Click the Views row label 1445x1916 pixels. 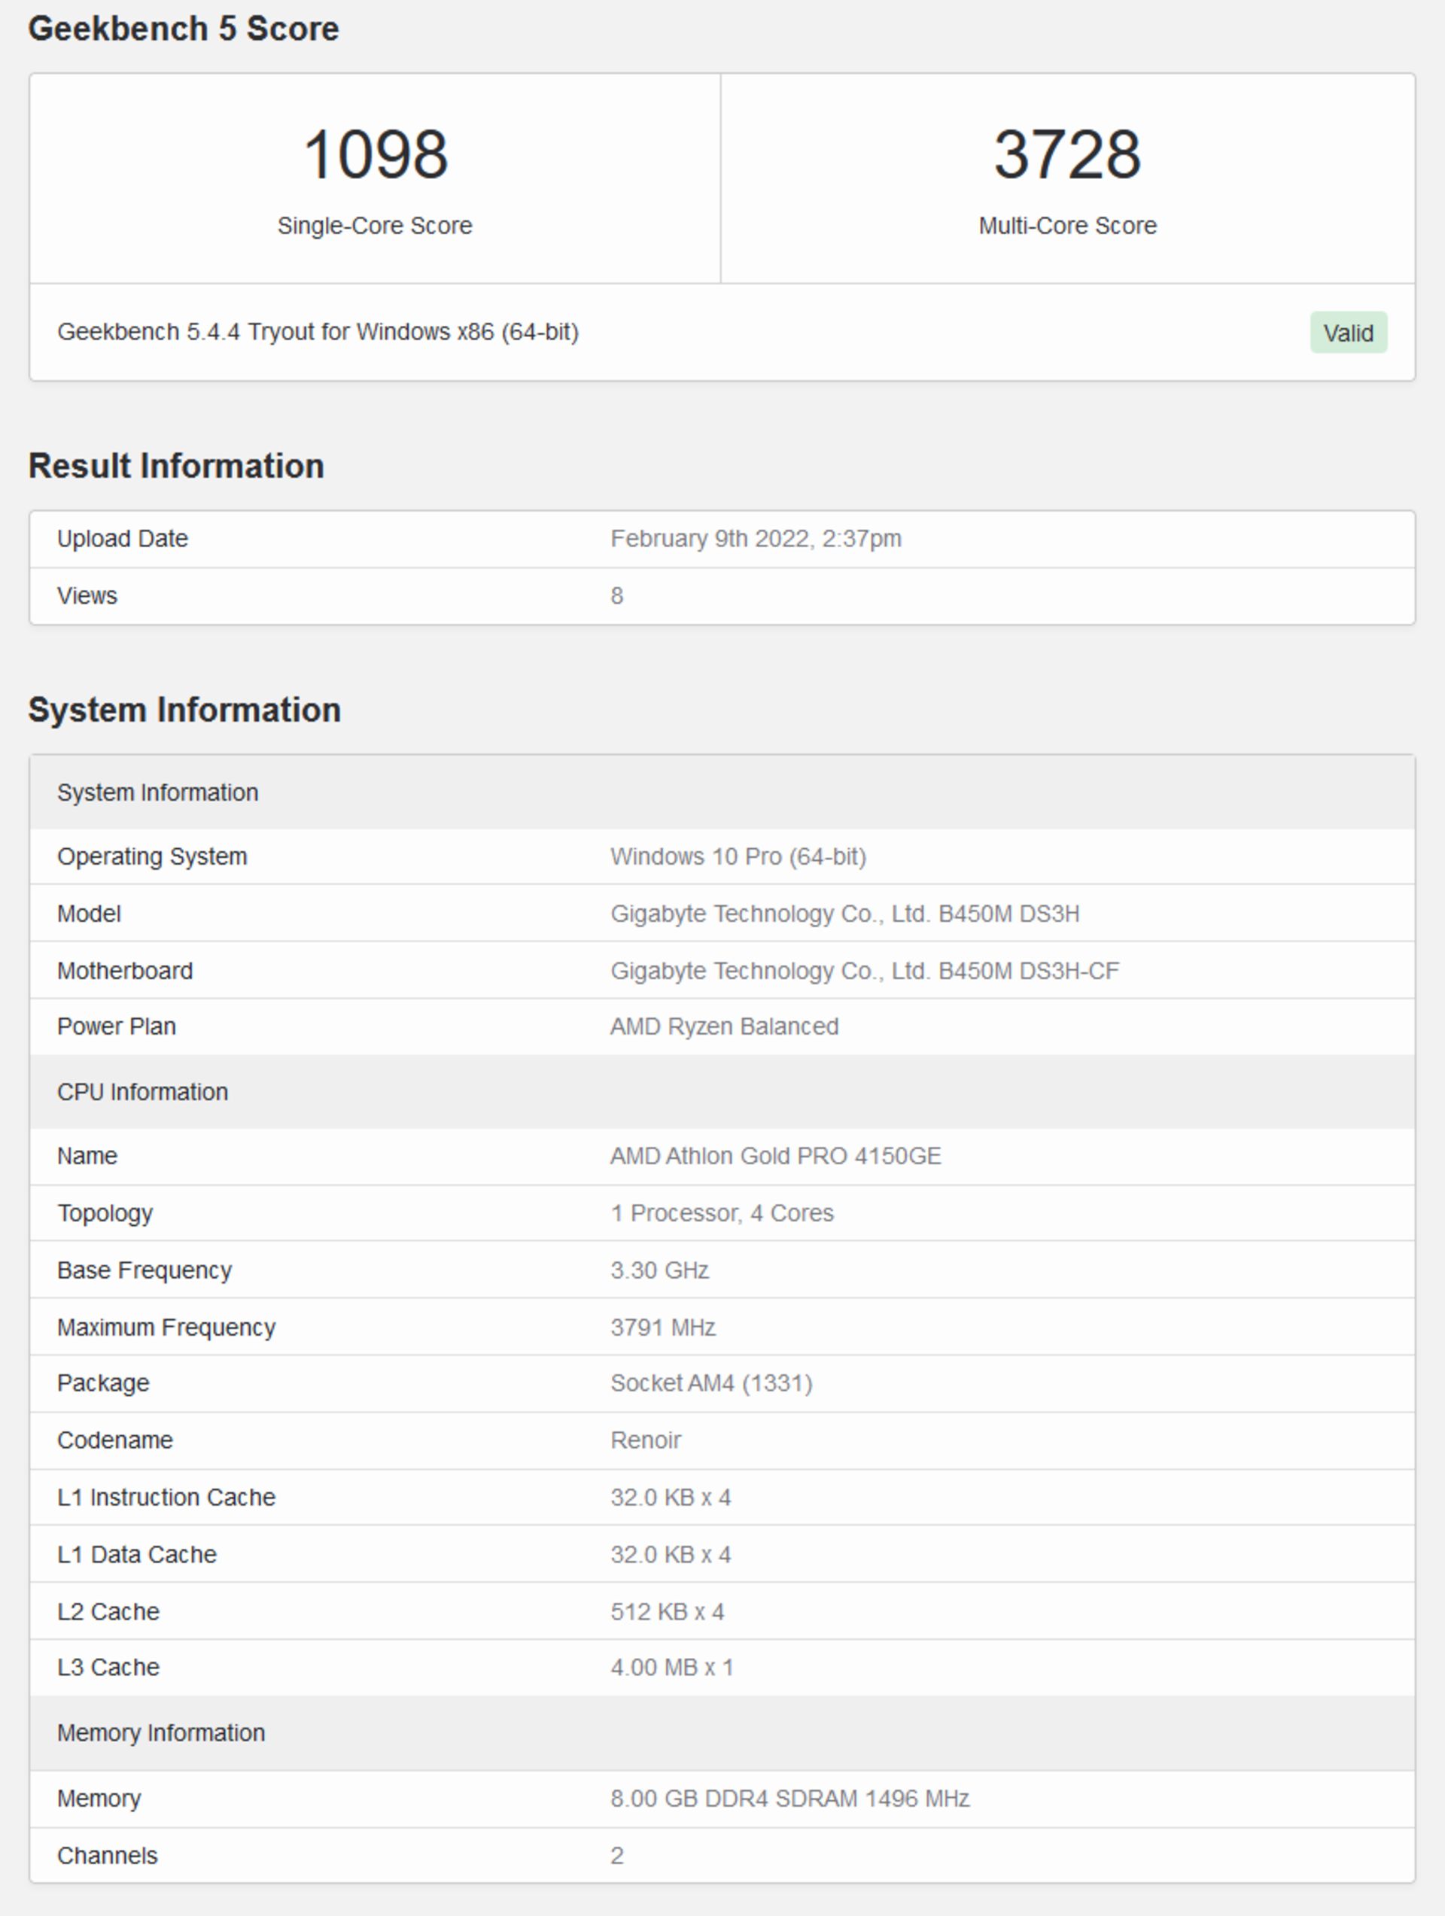click(87, 596)
